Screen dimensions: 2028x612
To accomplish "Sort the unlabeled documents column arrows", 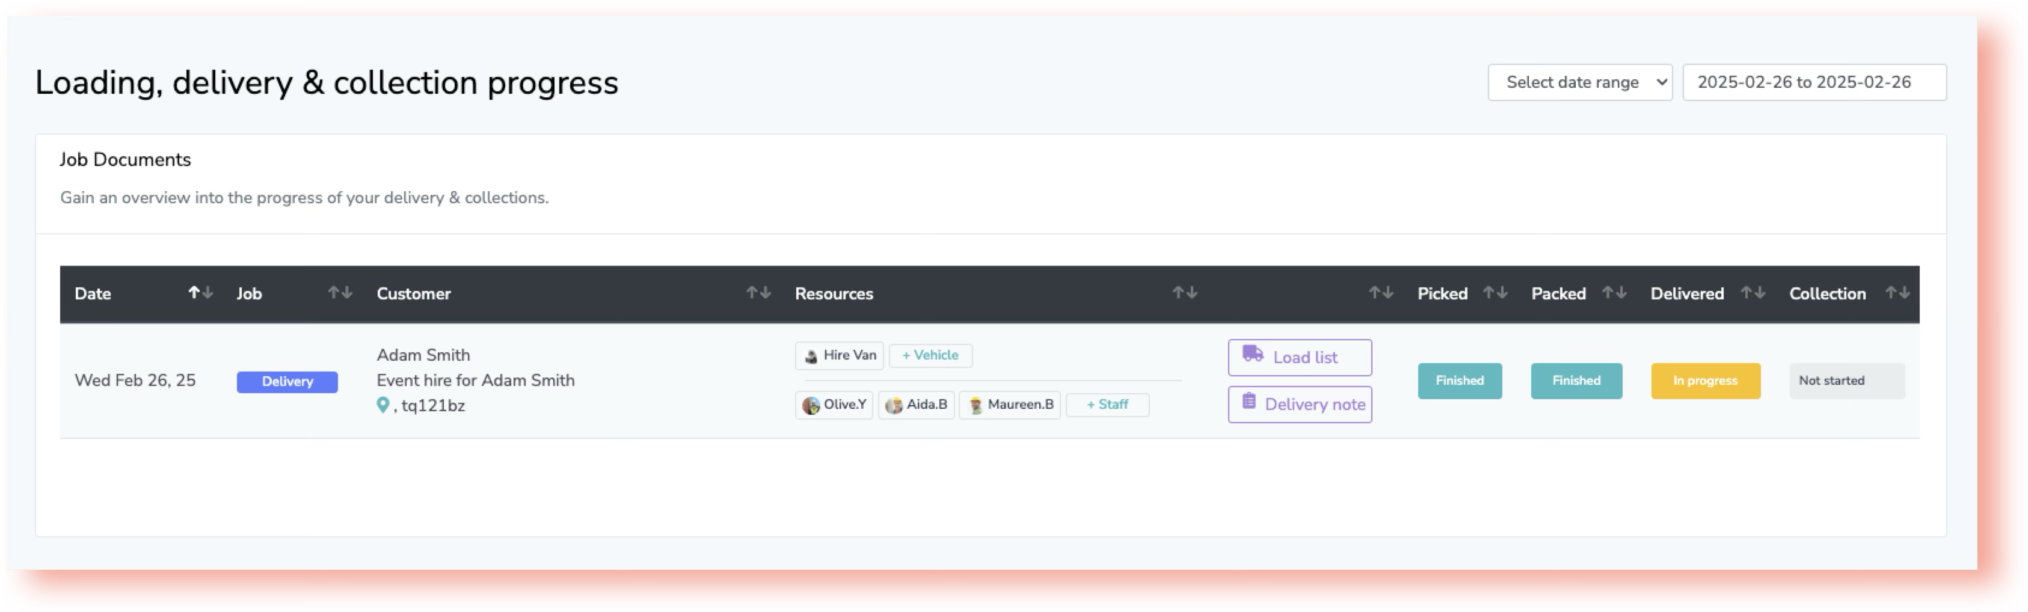I will click(1381, 293).
